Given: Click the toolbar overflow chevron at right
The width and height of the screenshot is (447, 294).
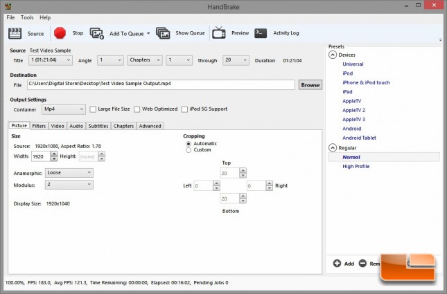Looking at the screenshot, I should (x=441, y=40).
